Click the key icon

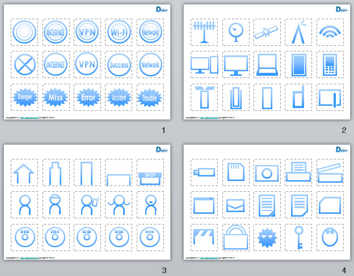(297, 237)
